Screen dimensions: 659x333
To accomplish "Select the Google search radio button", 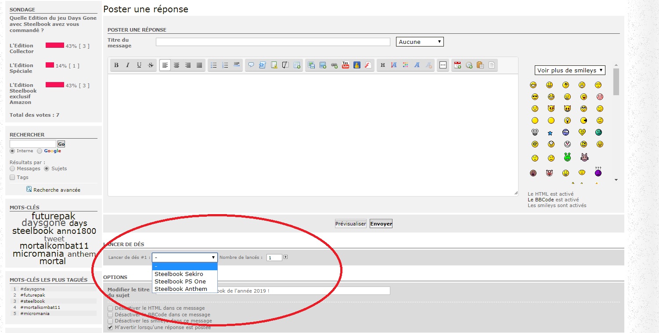I will click(x=40, y=151).
